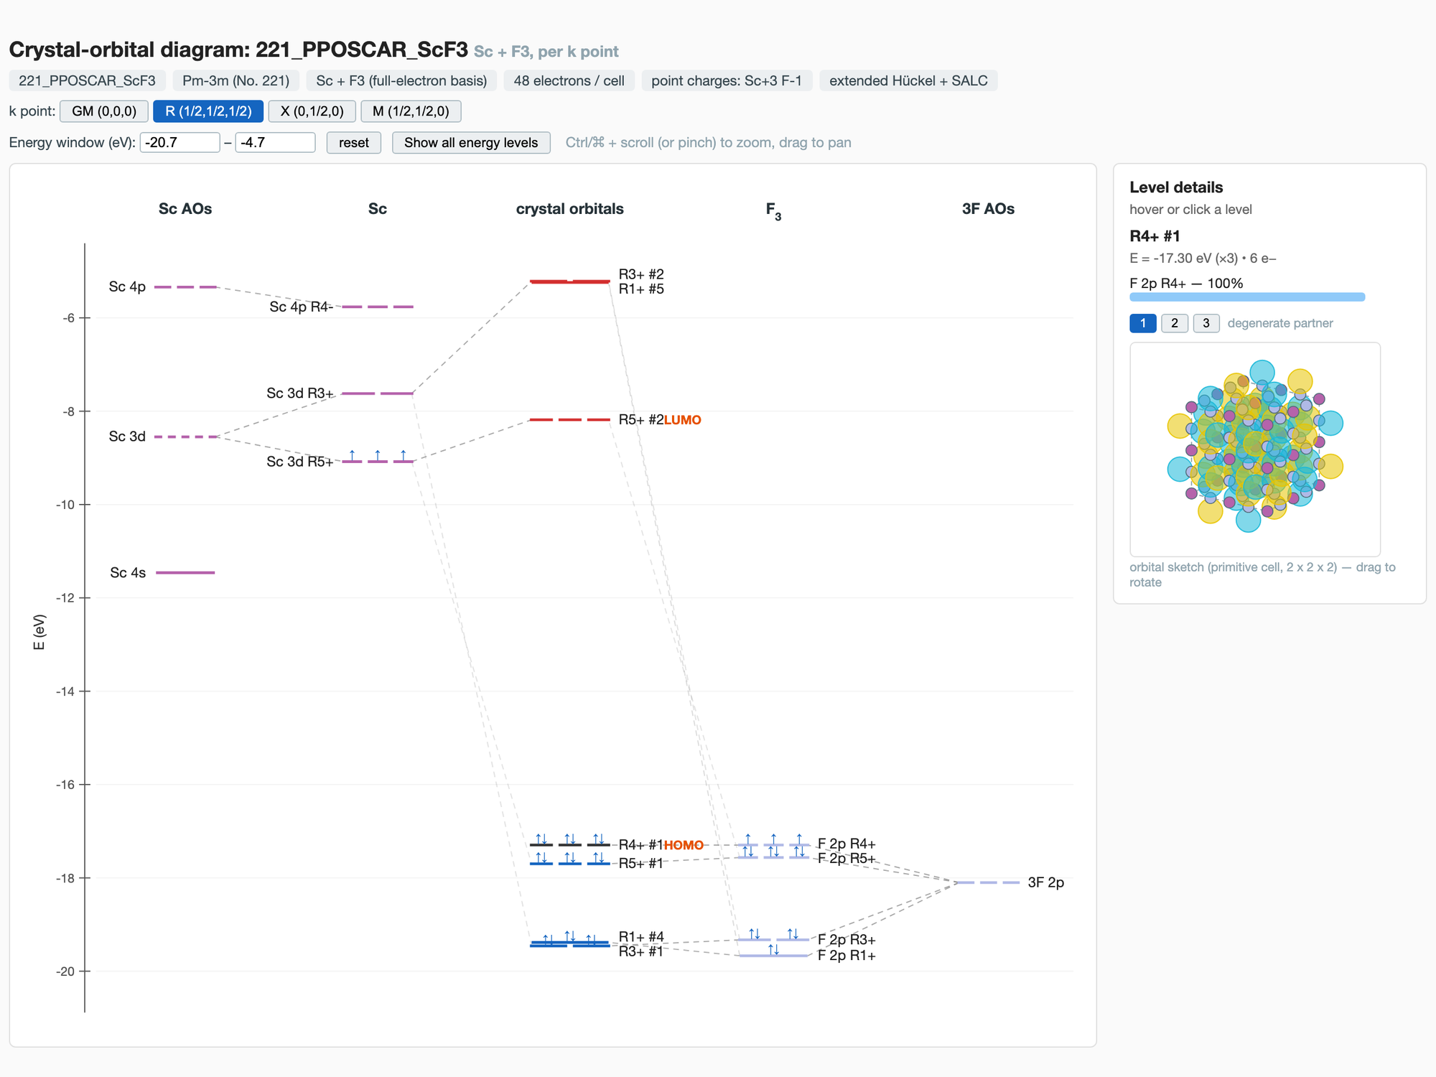Select the R1+ #5 crystal orbital label

[x=641, y=289]
